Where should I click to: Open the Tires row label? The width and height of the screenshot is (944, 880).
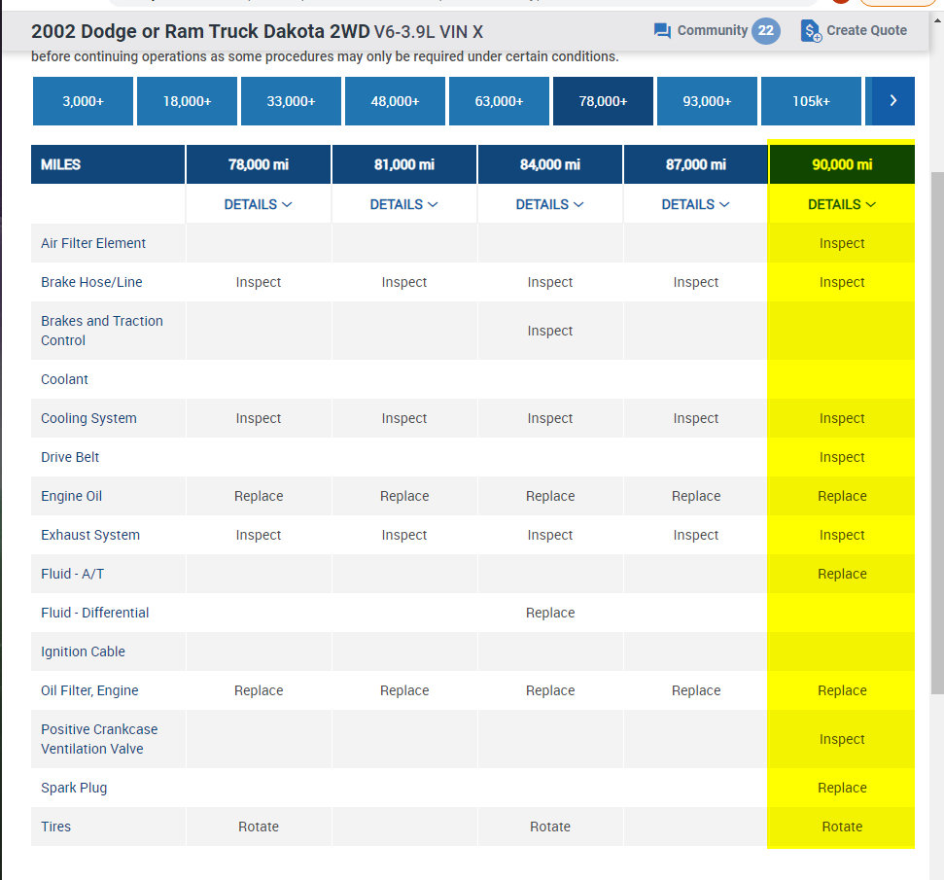pos(56,827)
